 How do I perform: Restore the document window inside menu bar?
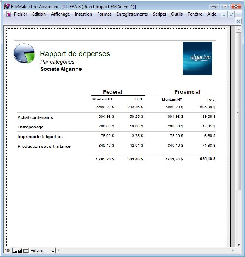pos(231,14)
